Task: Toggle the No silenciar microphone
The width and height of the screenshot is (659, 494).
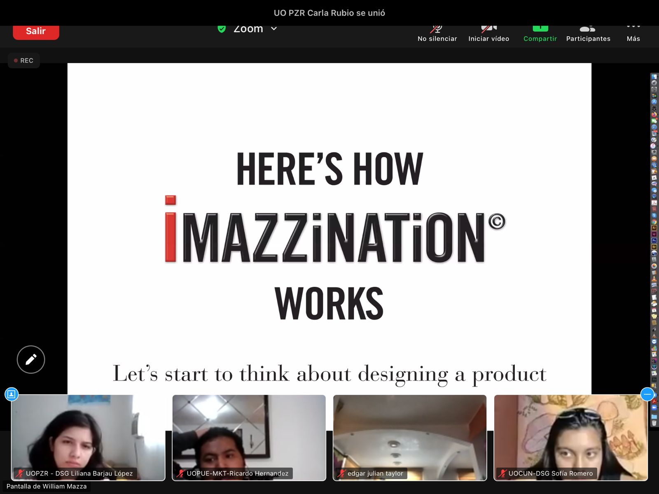Action: click(x=437, y=34)
